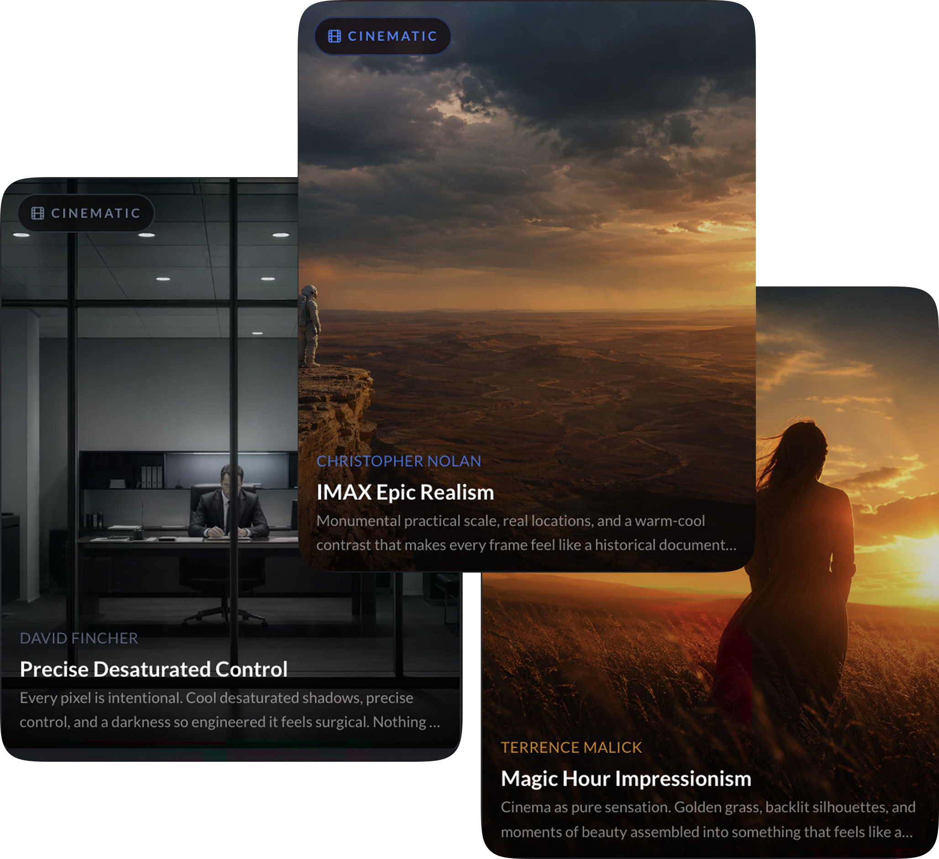Click the TERRENCE MALICK label
This screenshot has height=859, width=939.
coord(572,748)
